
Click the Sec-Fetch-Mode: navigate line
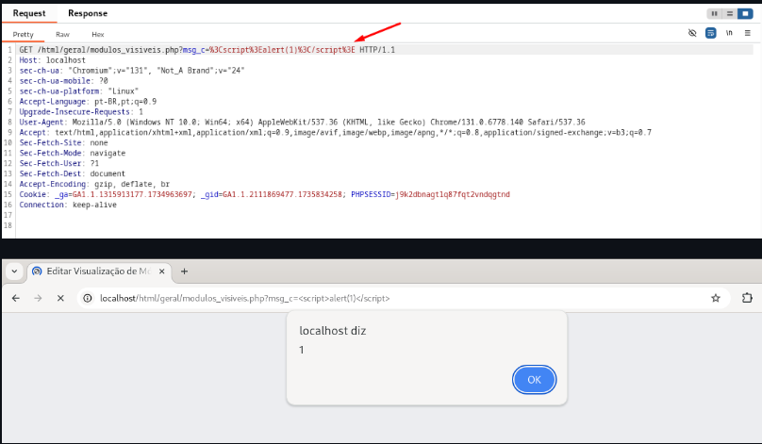coord(73,153)
